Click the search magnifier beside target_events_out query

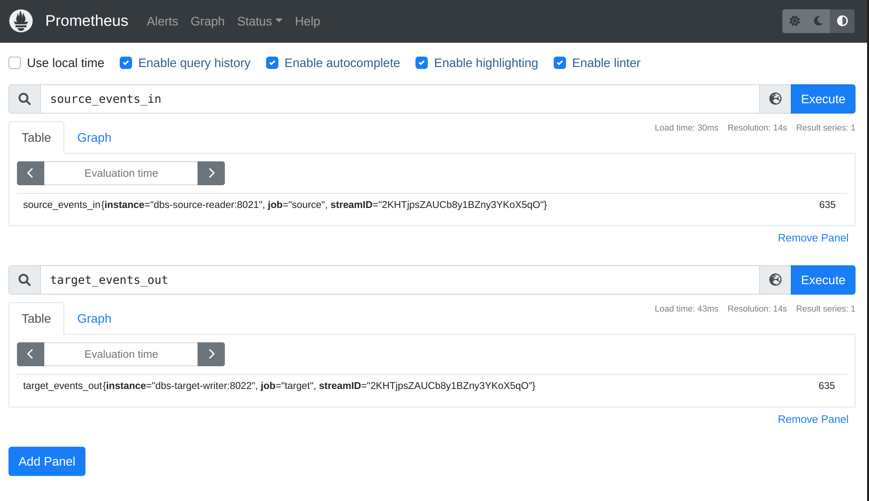pyautogui.click(x=25, y=280)
